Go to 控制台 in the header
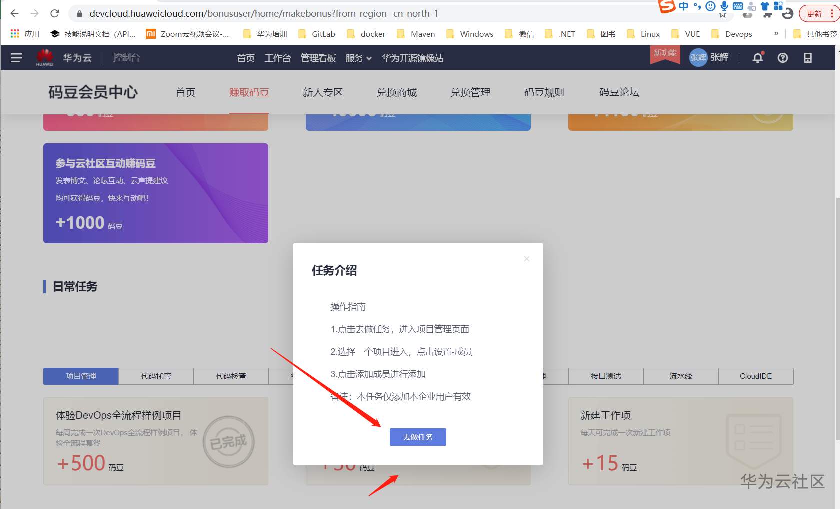The height and width of the screenshot is (509, 840). tap(126, 58)
